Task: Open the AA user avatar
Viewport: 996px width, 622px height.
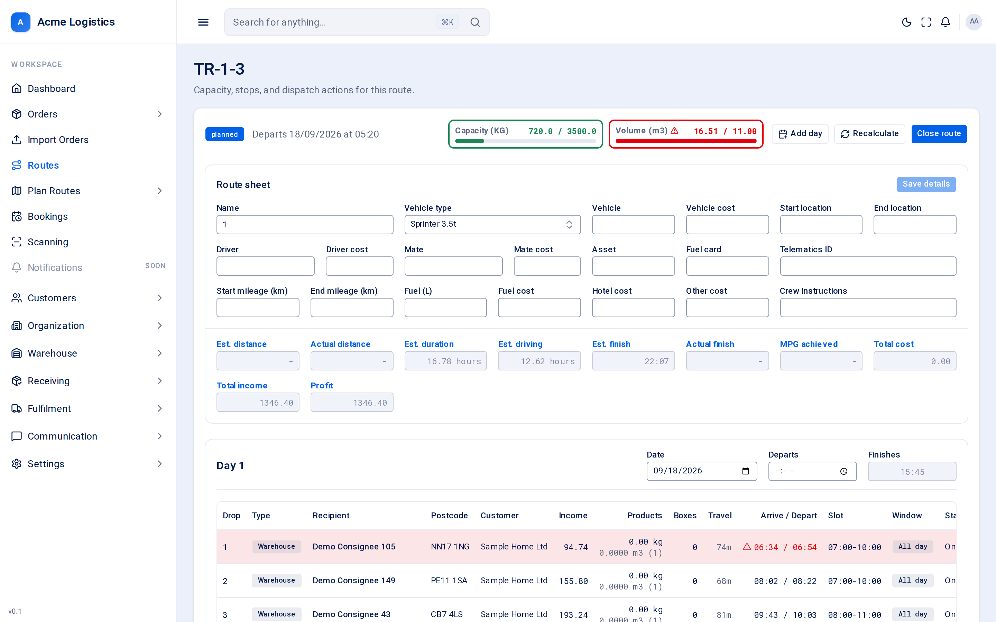Action: point(974,22)
